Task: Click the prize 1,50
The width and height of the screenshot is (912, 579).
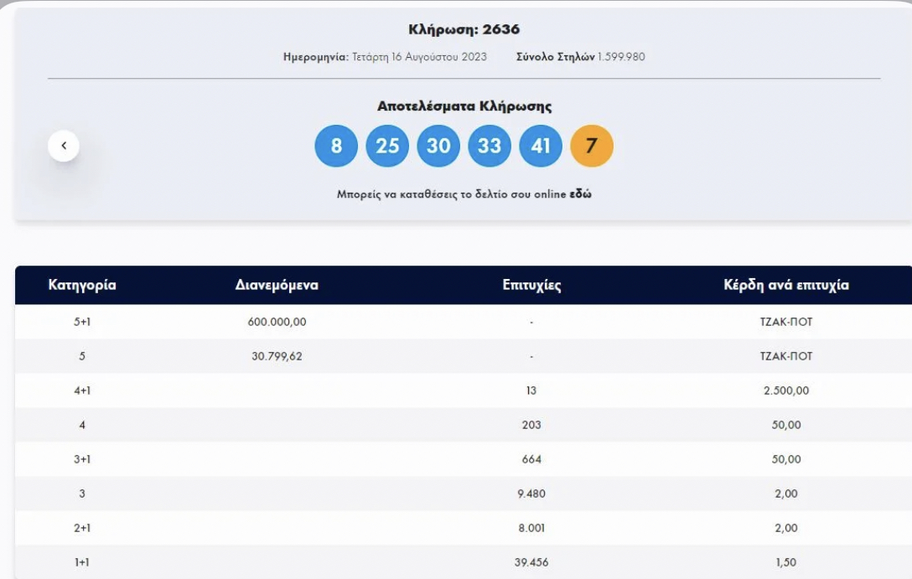Action: click(786, 562)
